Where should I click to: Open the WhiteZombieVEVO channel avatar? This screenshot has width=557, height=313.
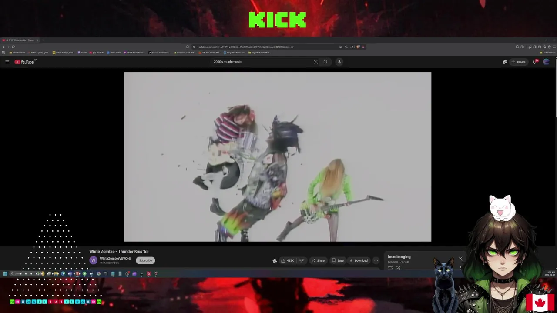tap(93, 260)
